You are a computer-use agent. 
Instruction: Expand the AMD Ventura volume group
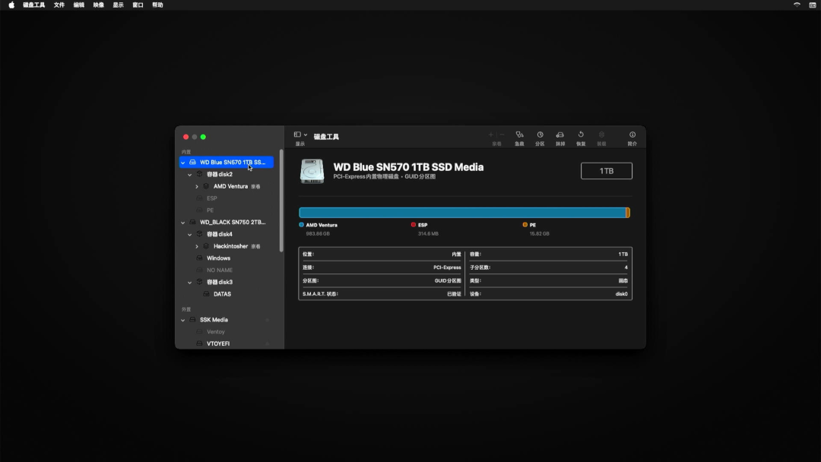(197, 187)
